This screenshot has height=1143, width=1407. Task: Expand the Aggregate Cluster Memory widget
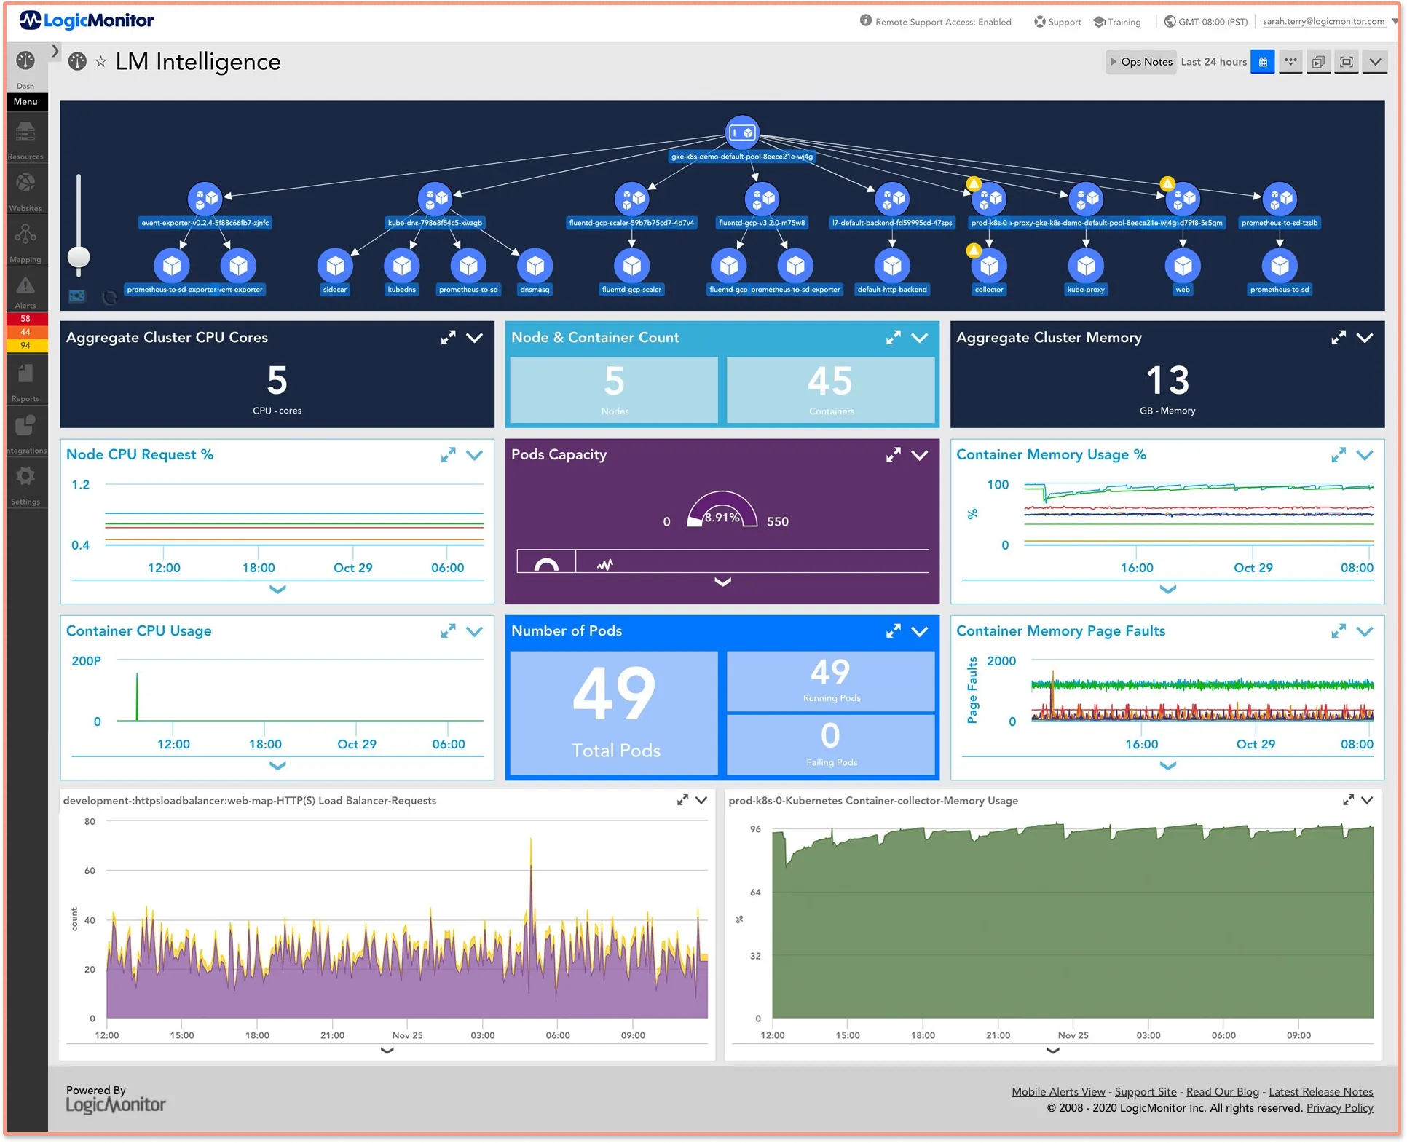[1339, 338]
